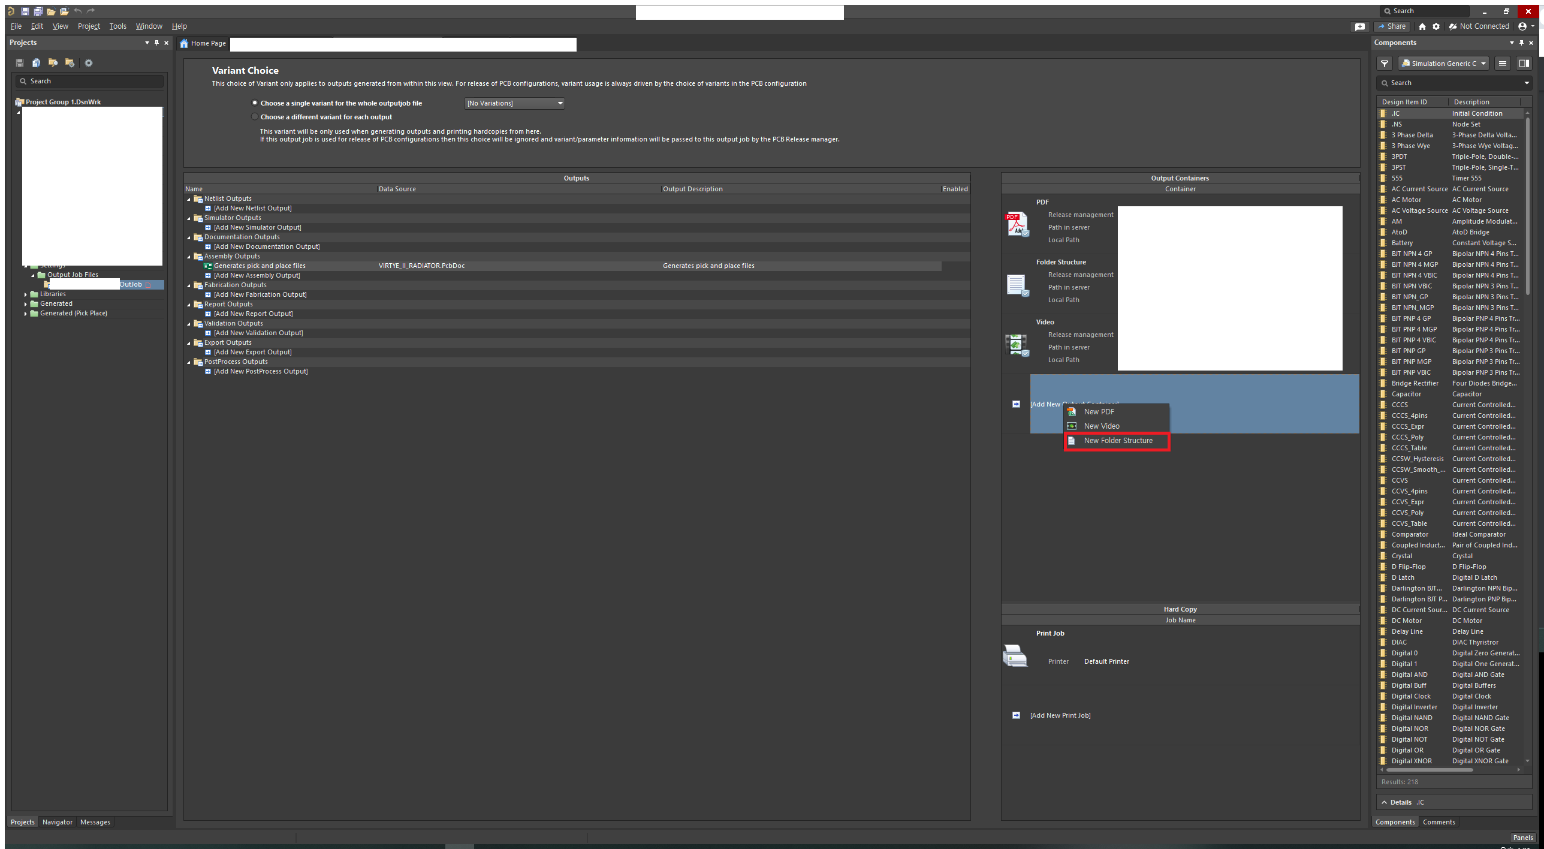Click the Home icon in top-right toolbar
The width and height of the screenshot is (1544, 849).
coord(1422,26)
